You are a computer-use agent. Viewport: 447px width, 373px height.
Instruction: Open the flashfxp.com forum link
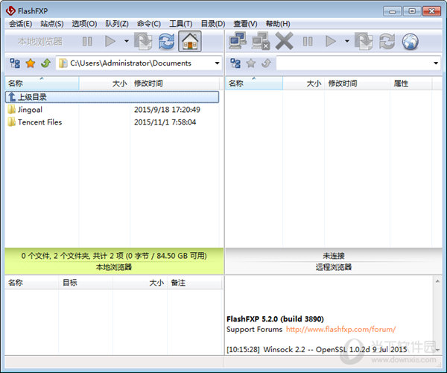click(340, 329)
